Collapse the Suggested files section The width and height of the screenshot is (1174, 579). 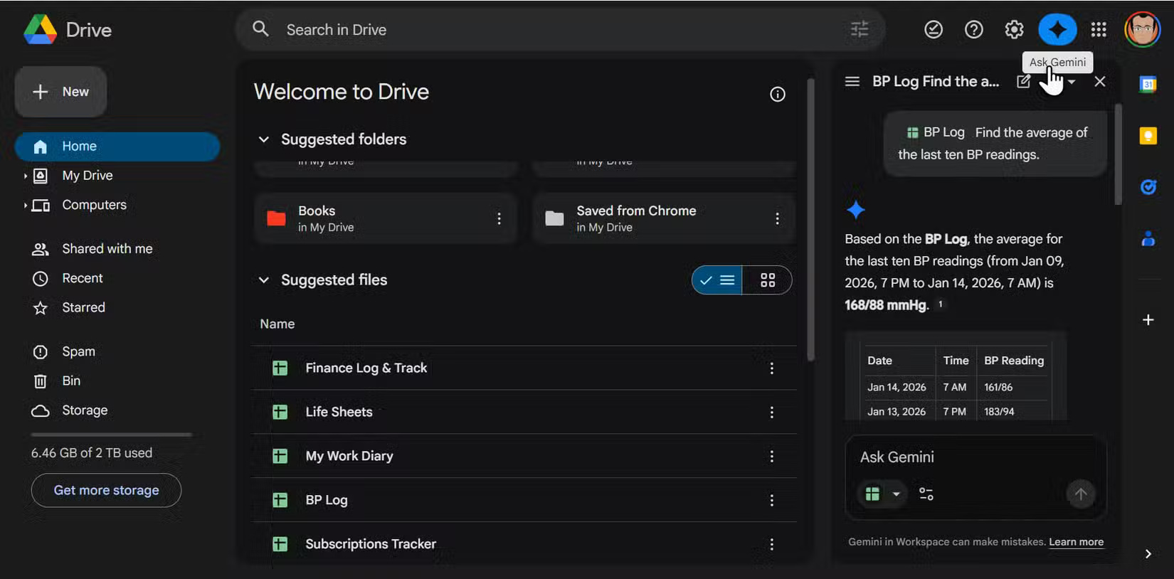(x=263, y=280)
